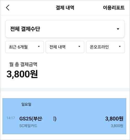Click the 3,800원 monthly total amount

[22, 74]
